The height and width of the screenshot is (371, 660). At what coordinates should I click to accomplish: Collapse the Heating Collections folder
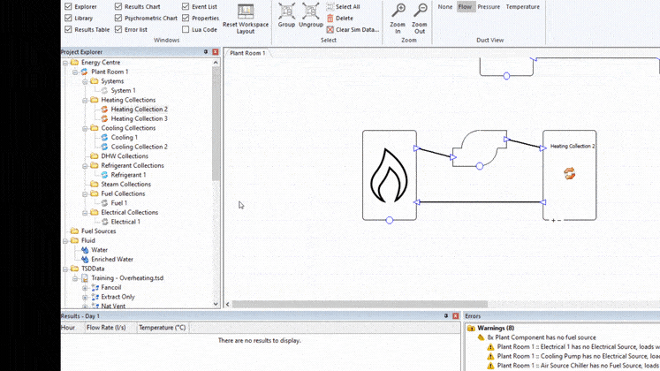pyautogui.click(x=85, y=100)
